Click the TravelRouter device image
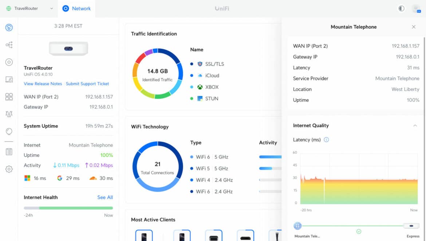This screenshot has height=241, width=426. (x=68, y=48)
